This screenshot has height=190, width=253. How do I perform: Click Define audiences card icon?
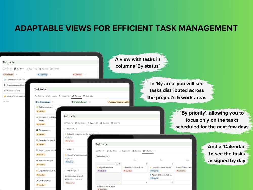(37, 107)
